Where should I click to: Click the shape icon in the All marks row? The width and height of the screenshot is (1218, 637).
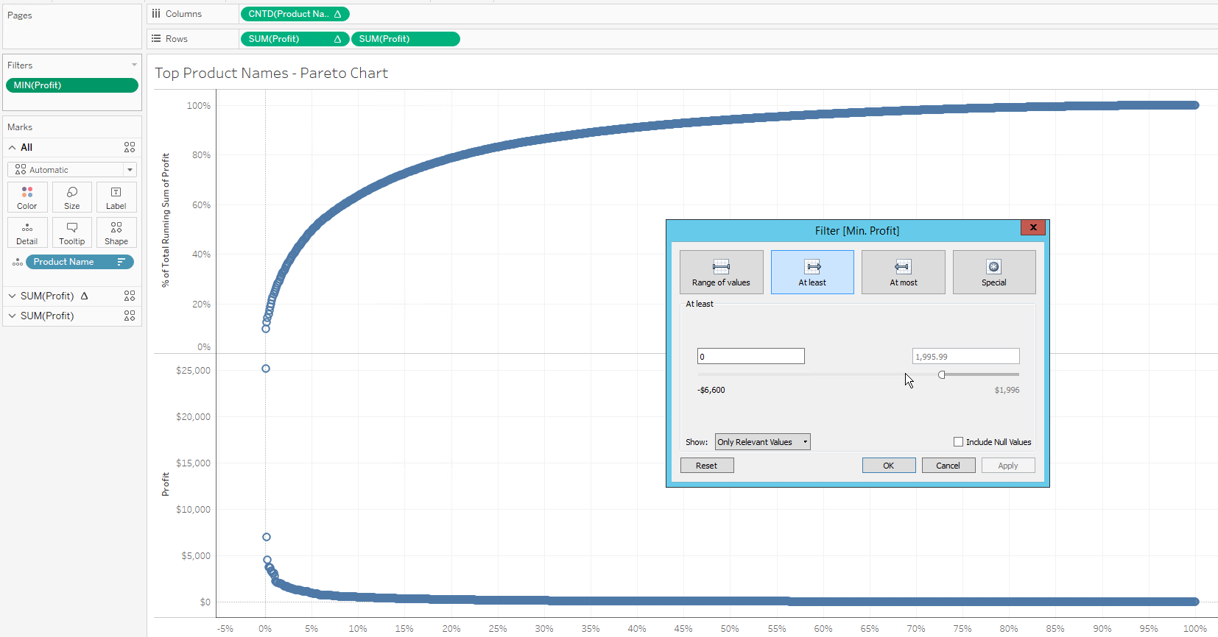130,147
